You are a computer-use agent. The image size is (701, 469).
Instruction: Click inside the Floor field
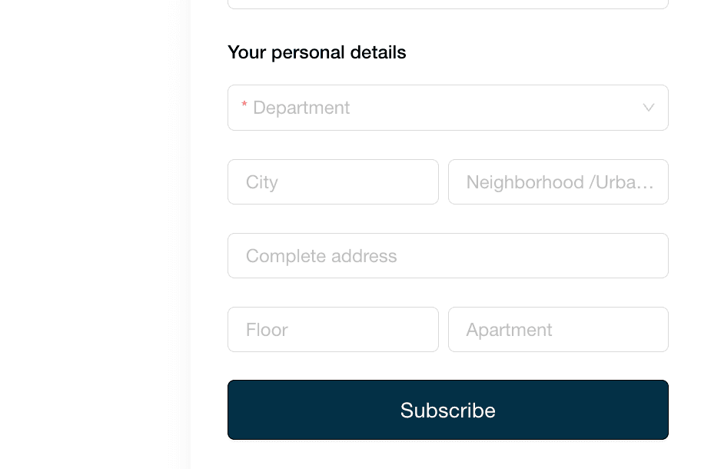(x=333, y=329)
